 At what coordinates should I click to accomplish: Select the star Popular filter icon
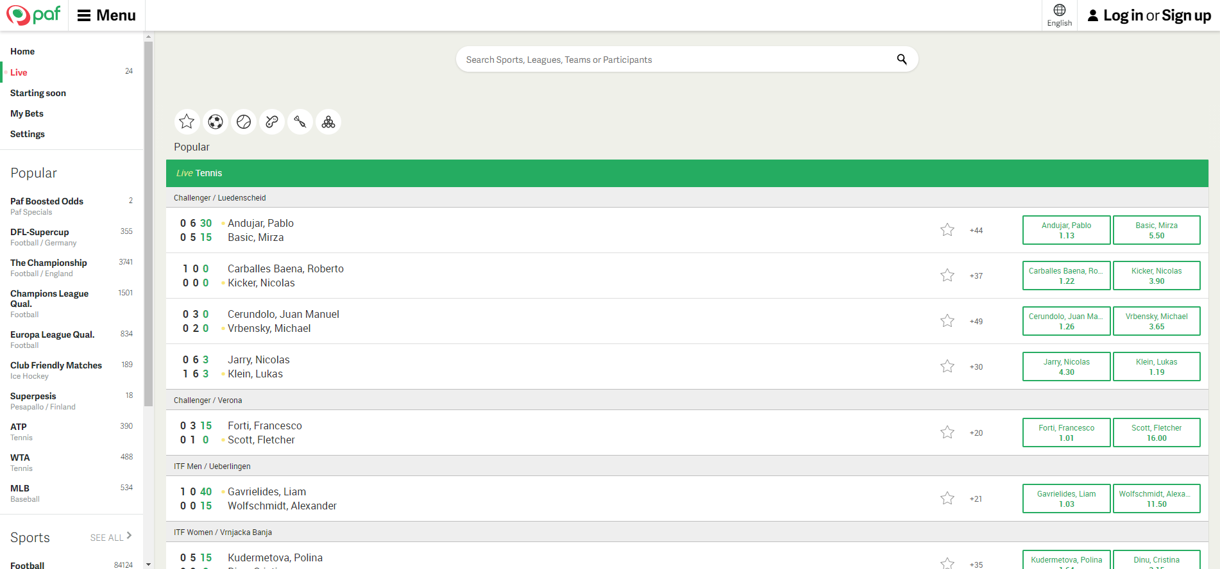pyautogui.click(x=187, y=122)
